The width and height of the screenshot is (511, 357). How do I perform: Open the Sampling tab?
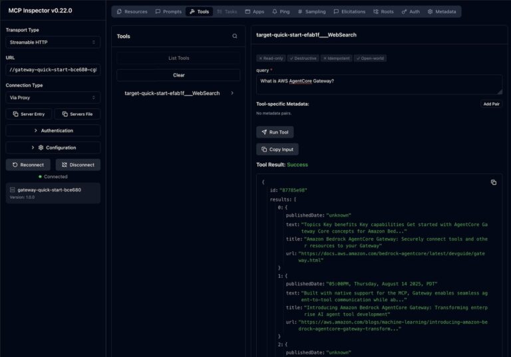tap(311, 12)
